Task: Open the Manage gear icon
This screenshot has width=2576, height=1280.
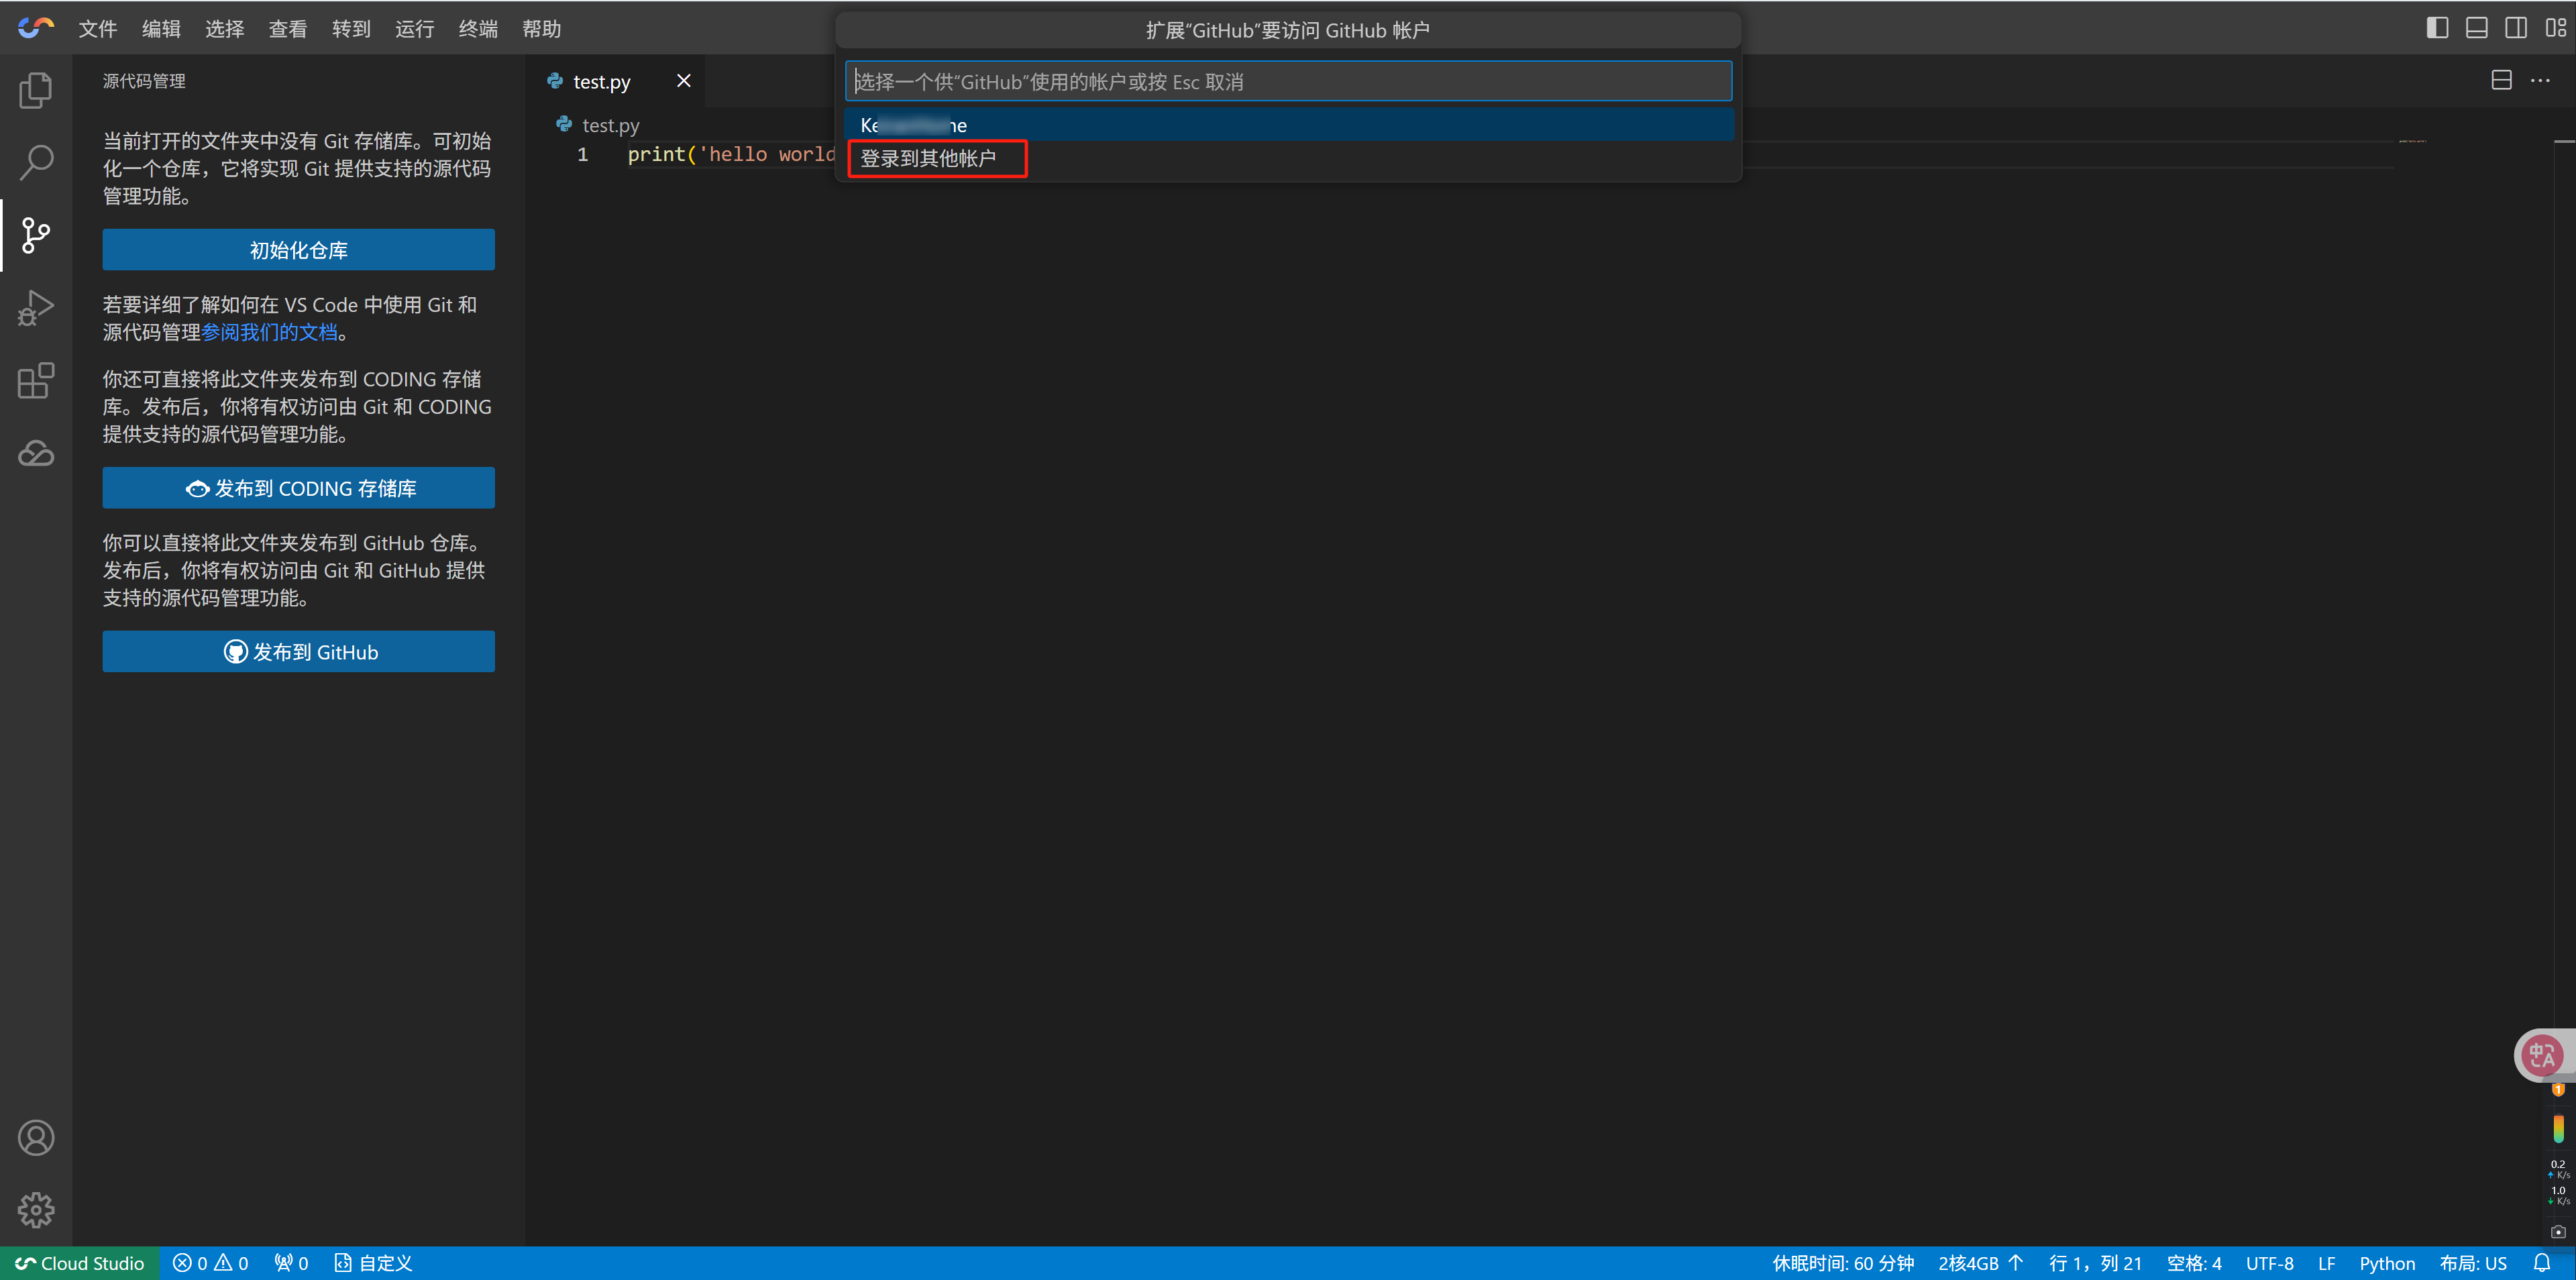Action: click(36, 1209)
